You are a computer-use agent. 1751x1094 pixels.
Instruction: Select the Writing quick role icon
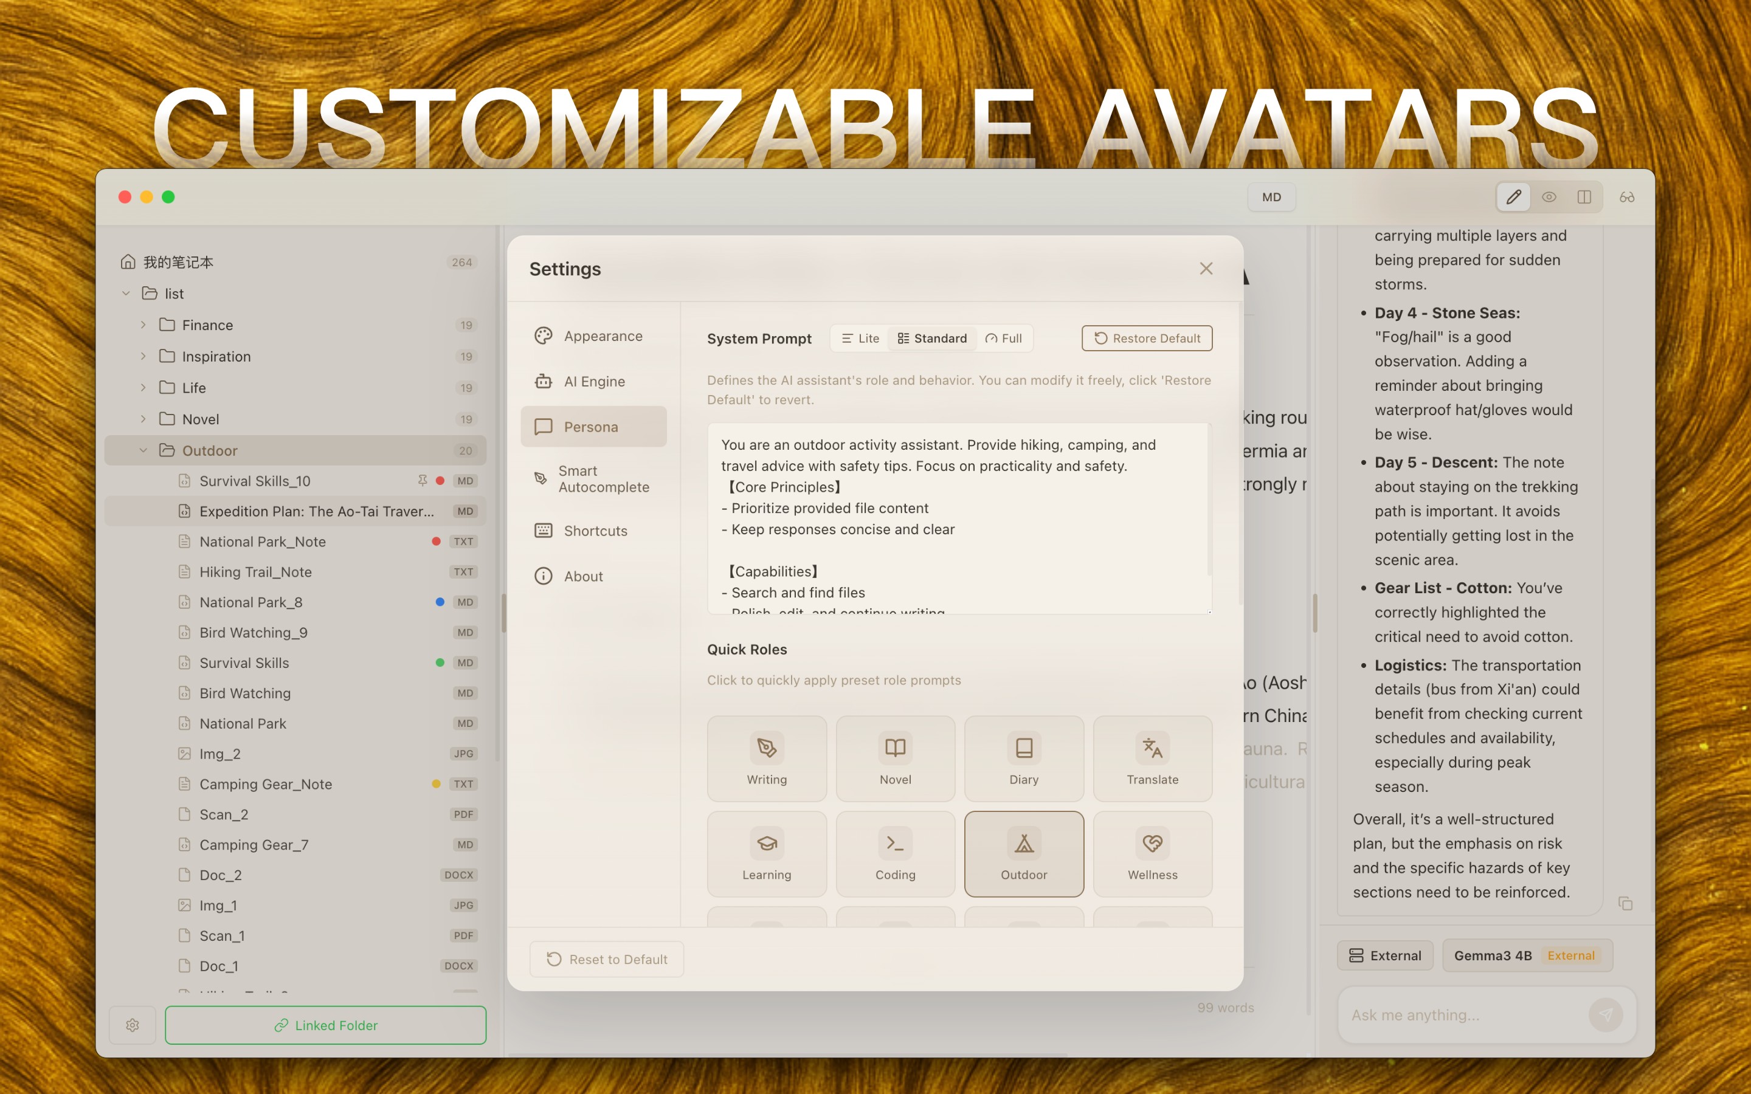(766, 748)
